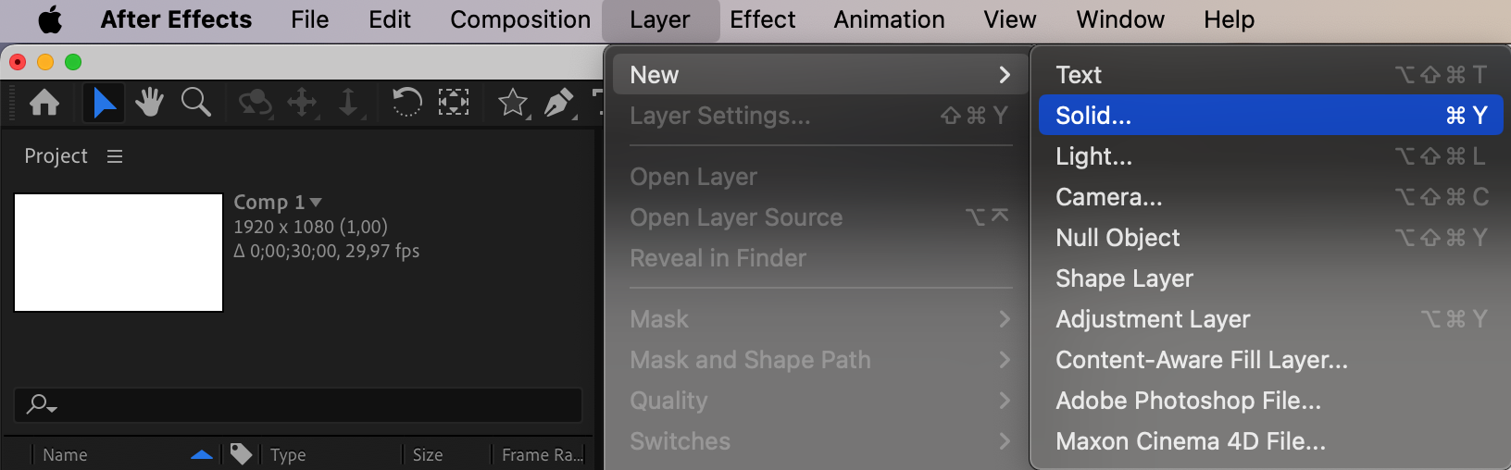Select the Zoom magnifier tool
Image resolution: width=1511 pixels, height=470 pixels.
click(x=195, y=102)
